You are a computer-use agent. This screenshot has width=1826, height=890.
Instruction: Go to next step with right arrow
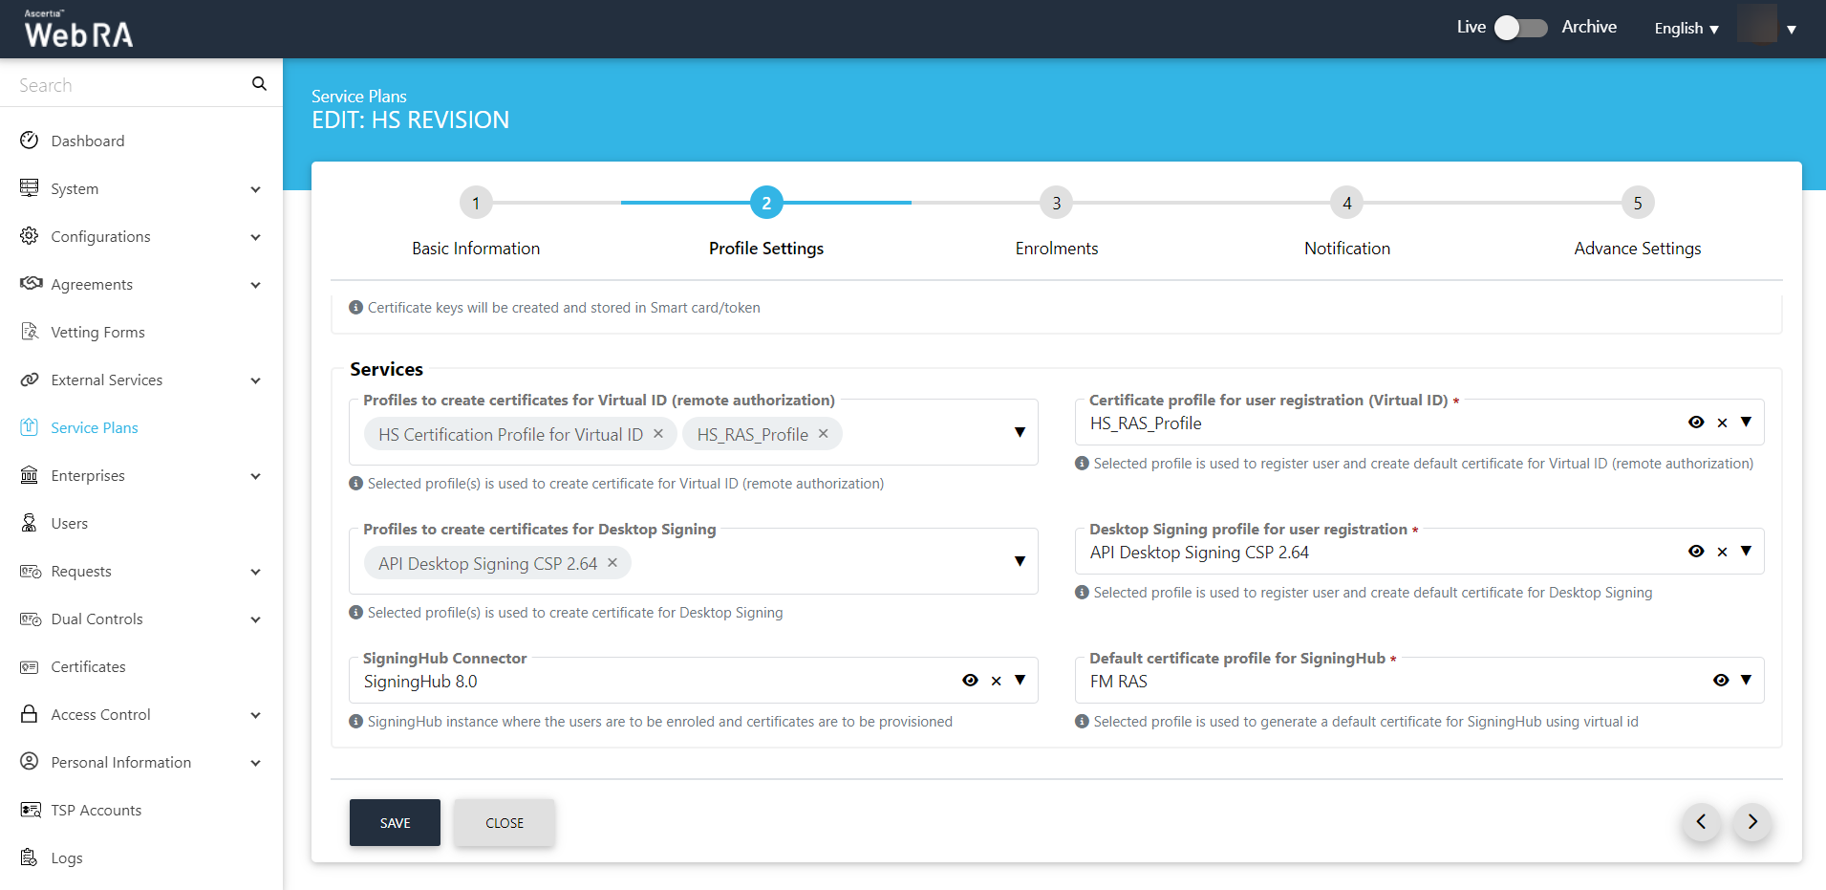tap(1751, 822)
